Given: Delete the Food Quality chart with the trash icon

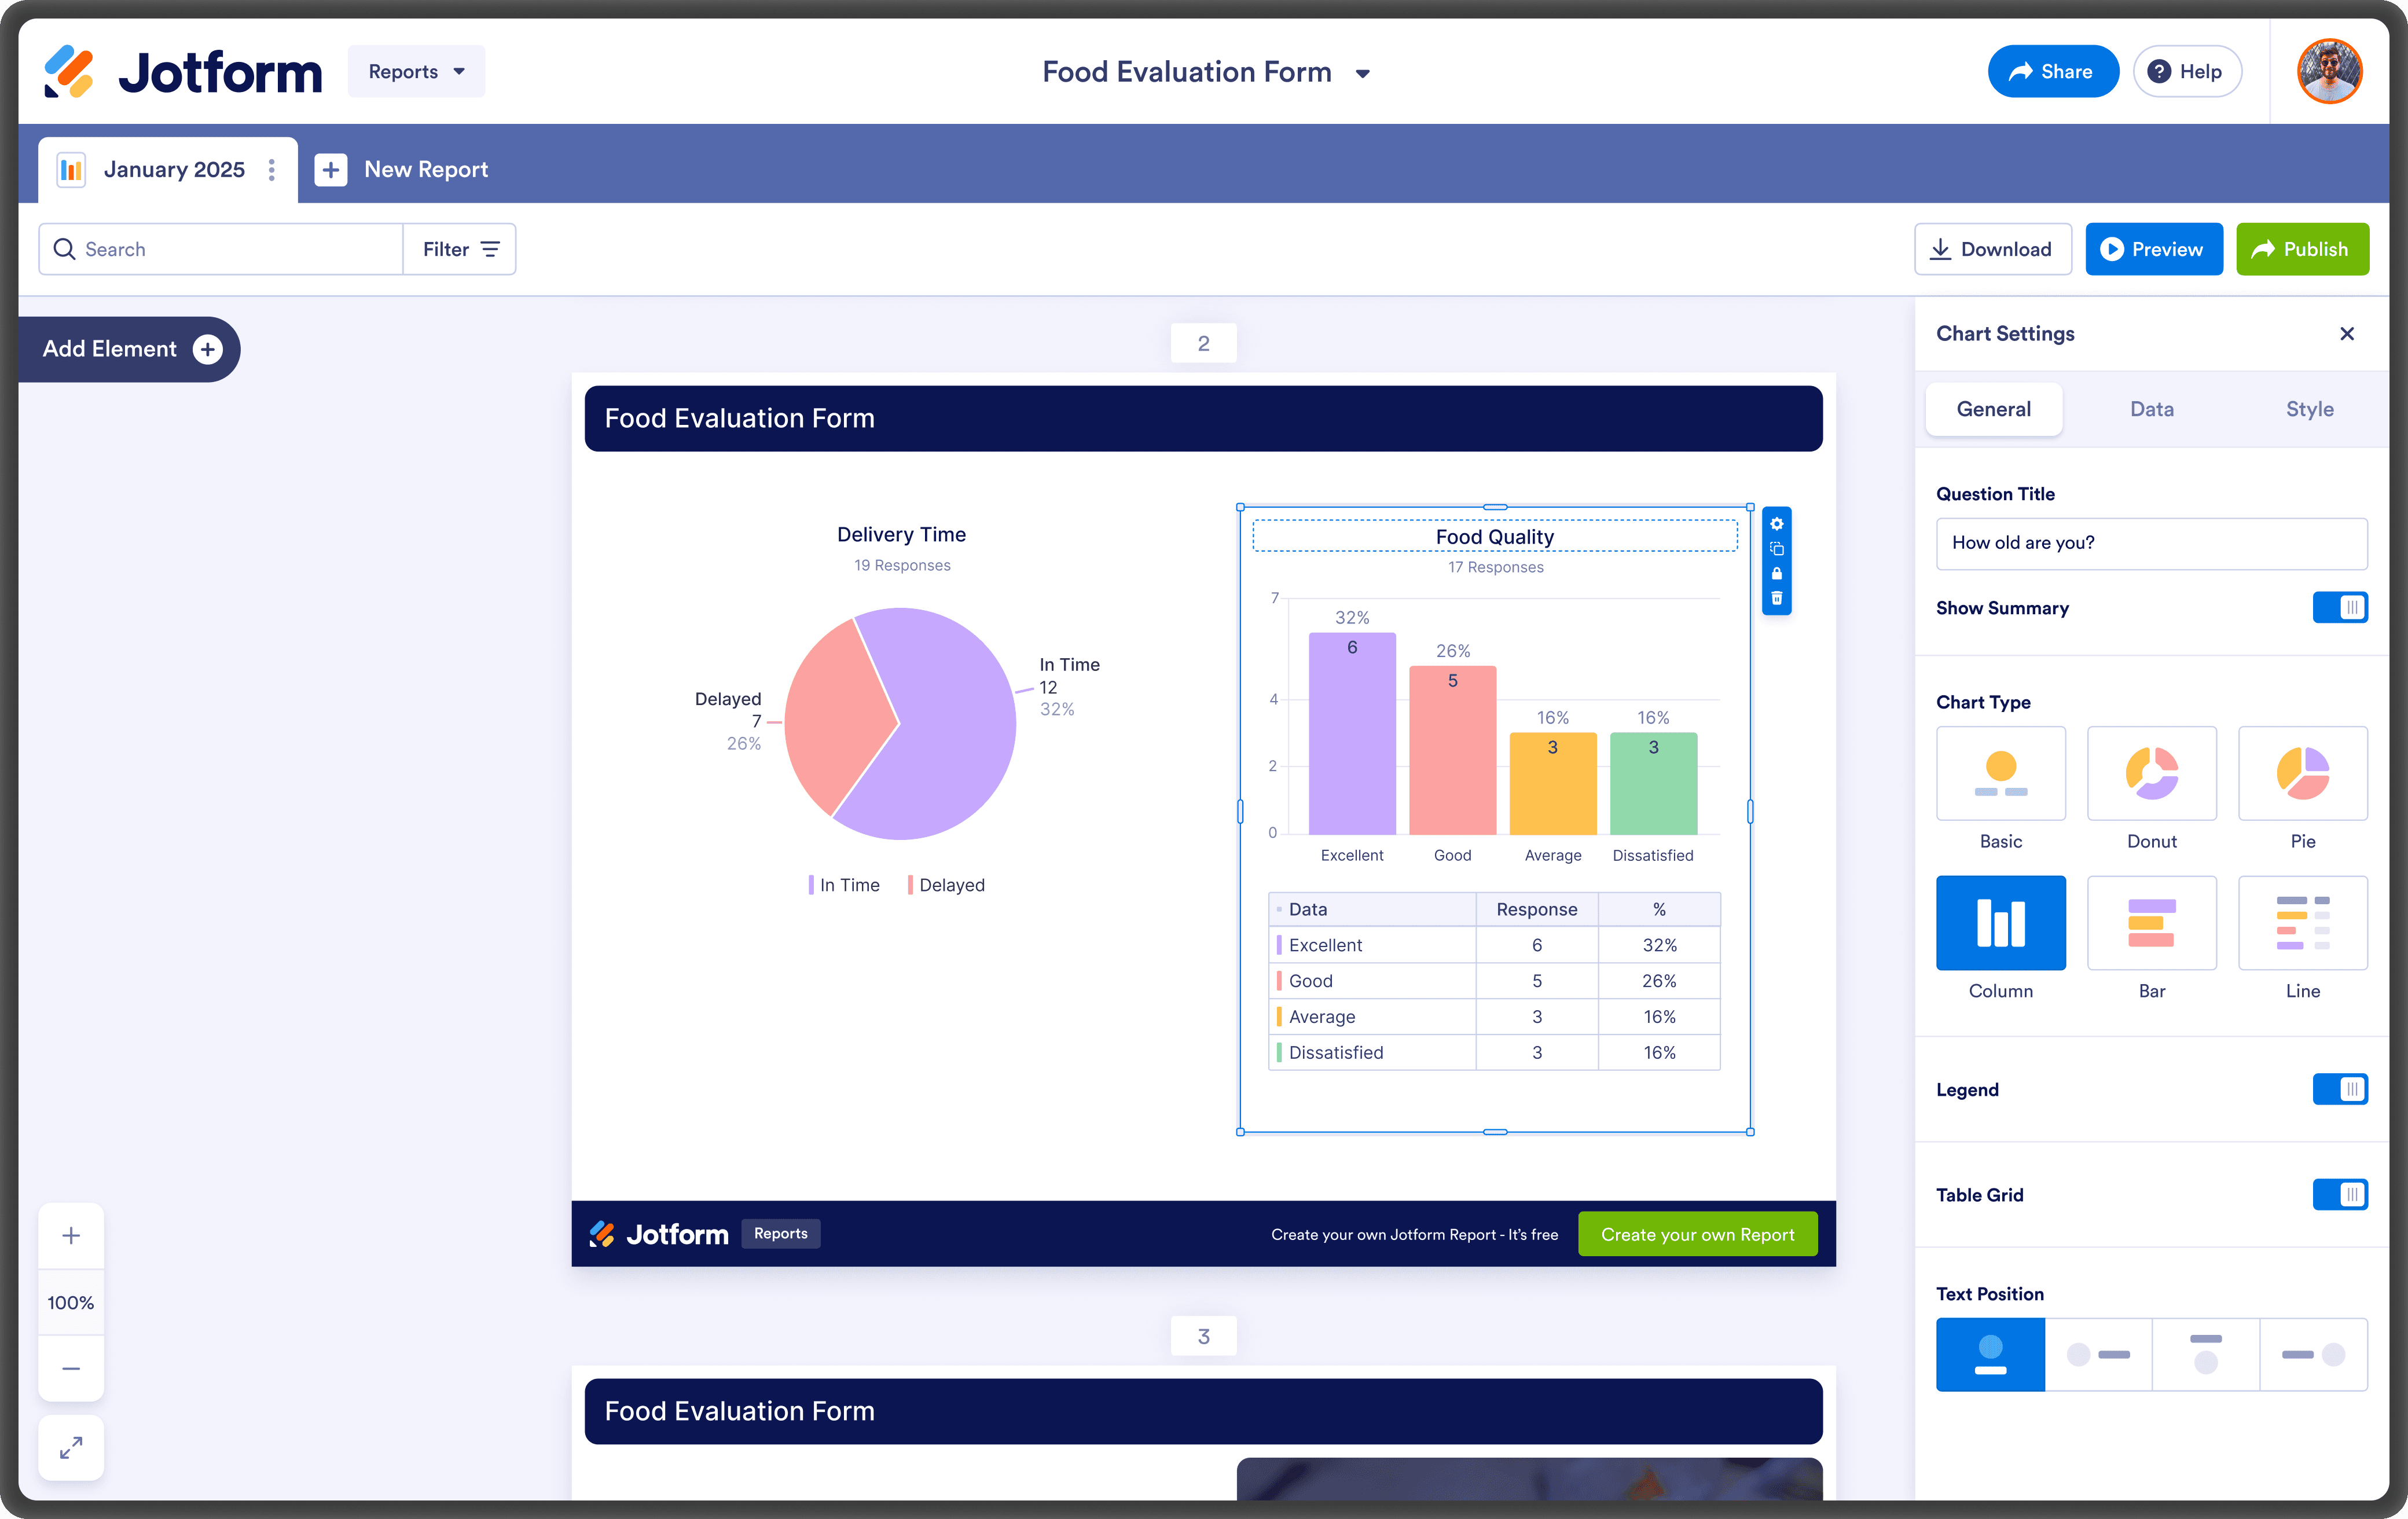Looking at the screenshot, I should [x=1776, y=599].
